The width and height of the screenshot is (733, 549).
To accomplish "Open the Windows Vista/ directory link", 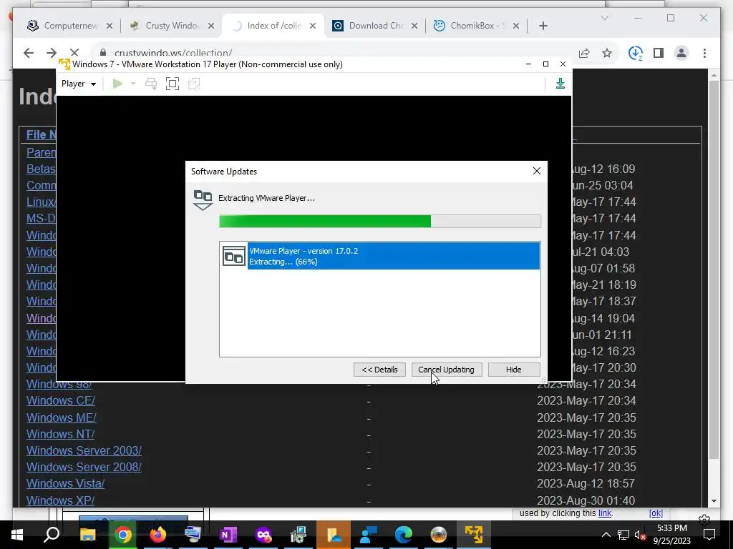I will point(65,483).
